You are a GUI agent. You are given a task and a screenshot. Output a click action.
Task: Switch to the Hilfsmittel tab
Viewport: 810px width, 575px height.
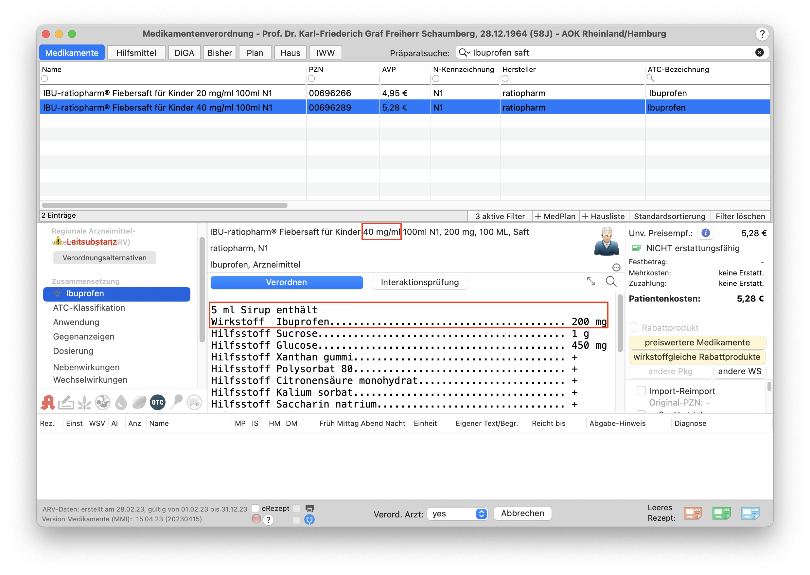point(136,53)
